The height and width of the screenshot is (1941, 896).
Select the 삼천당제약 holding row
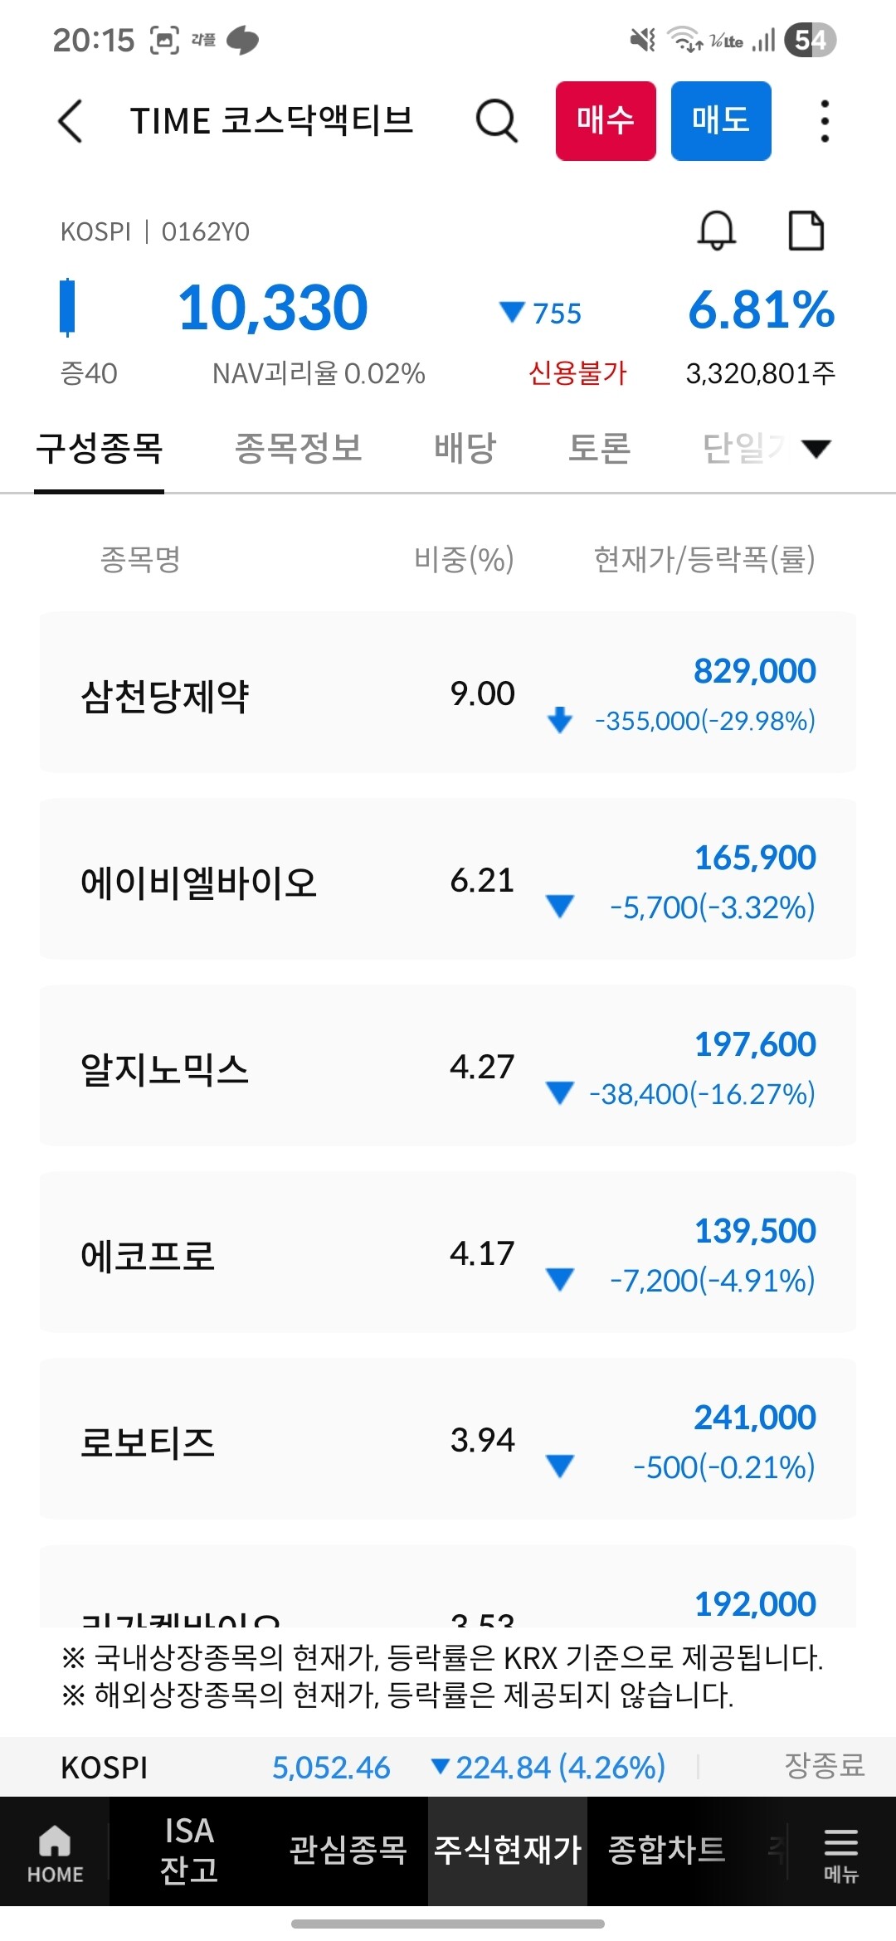click(448, 693)
